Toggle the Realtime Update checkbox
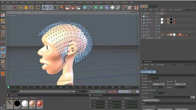The width and height of the screenshot is (196, 110). click(157, 107)
